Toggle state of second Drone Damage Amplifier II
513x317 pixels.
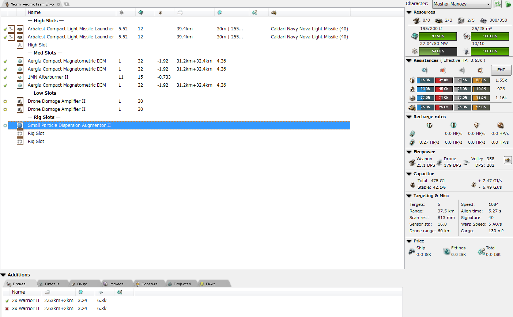point(5,109)
